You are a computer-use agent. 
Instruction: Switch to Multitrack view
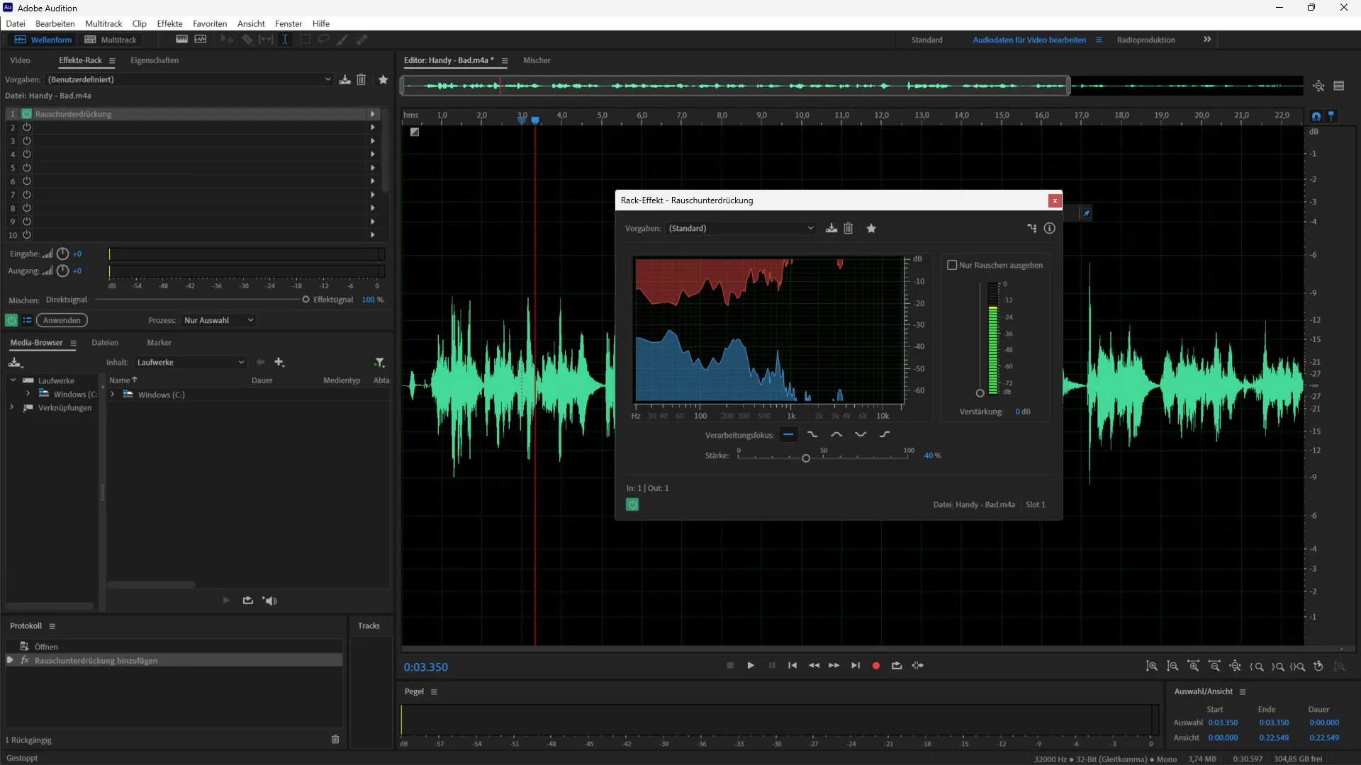tap(111, 40)
